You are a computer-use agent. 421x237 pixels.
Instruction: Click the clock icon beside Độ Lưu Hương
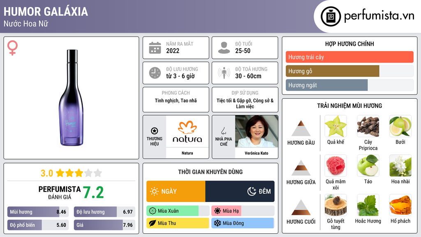(155, 73)
